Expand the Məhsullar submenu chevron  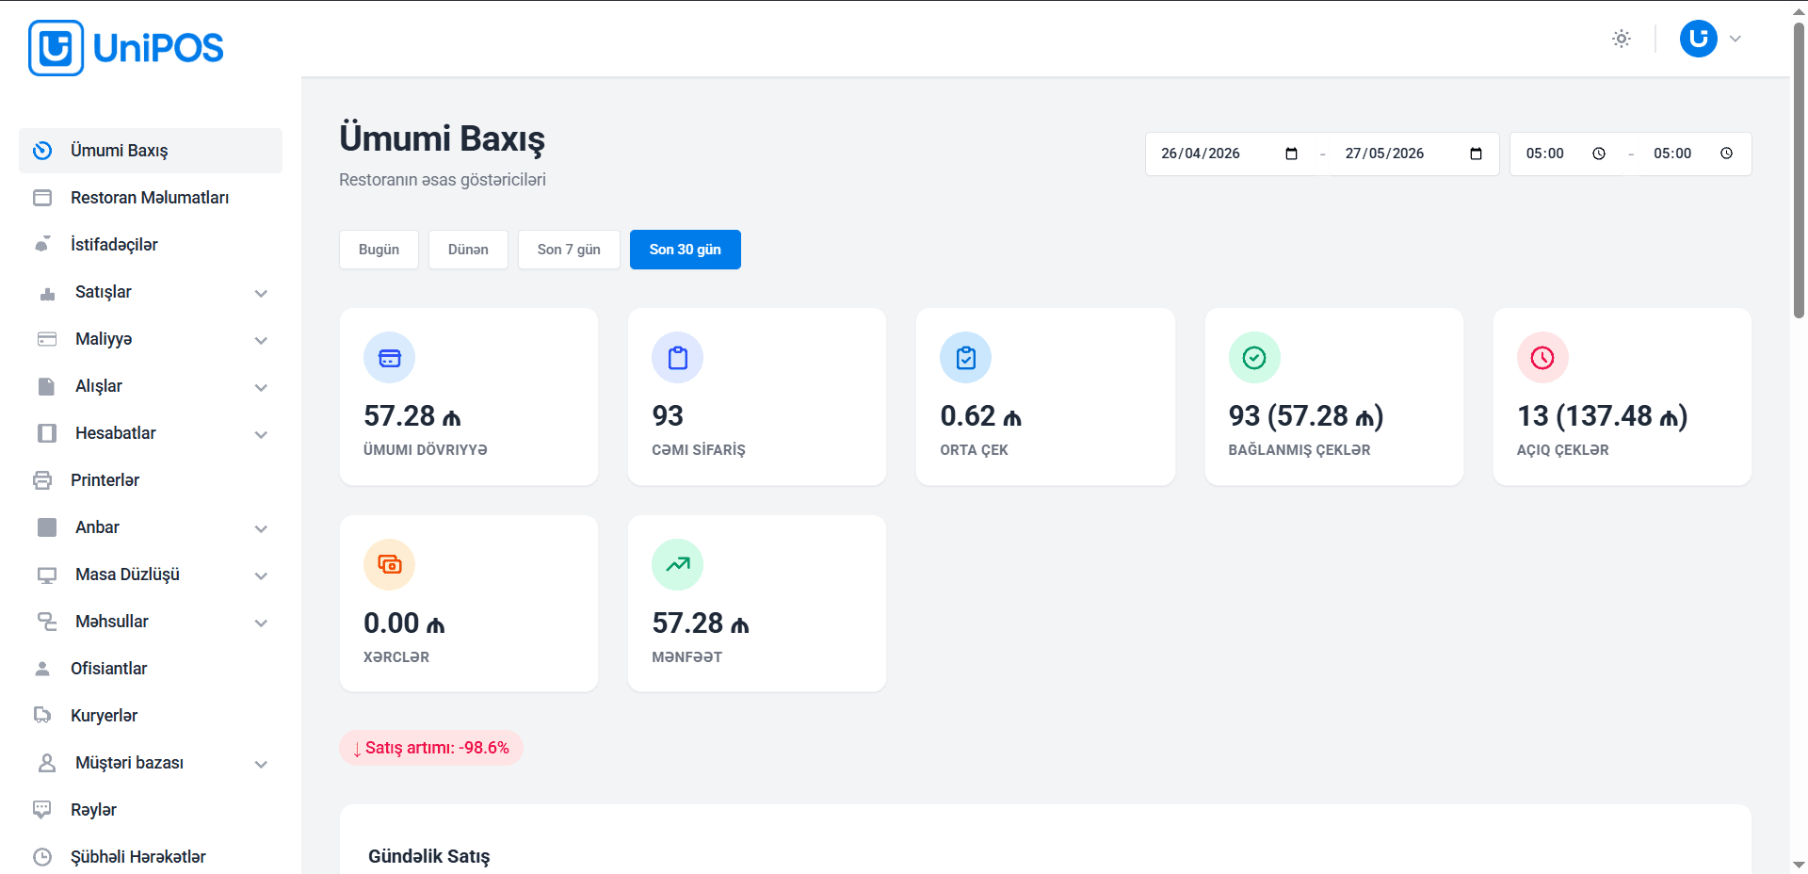tap(261, 623)
